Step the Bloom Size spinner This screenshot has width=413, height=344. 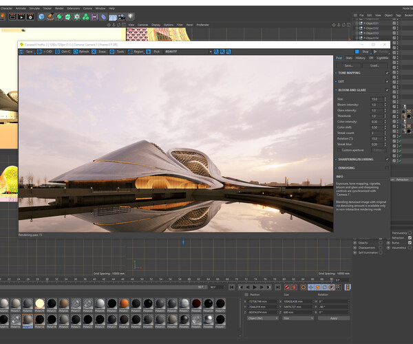pyautogui.click(x=385, y=99)
